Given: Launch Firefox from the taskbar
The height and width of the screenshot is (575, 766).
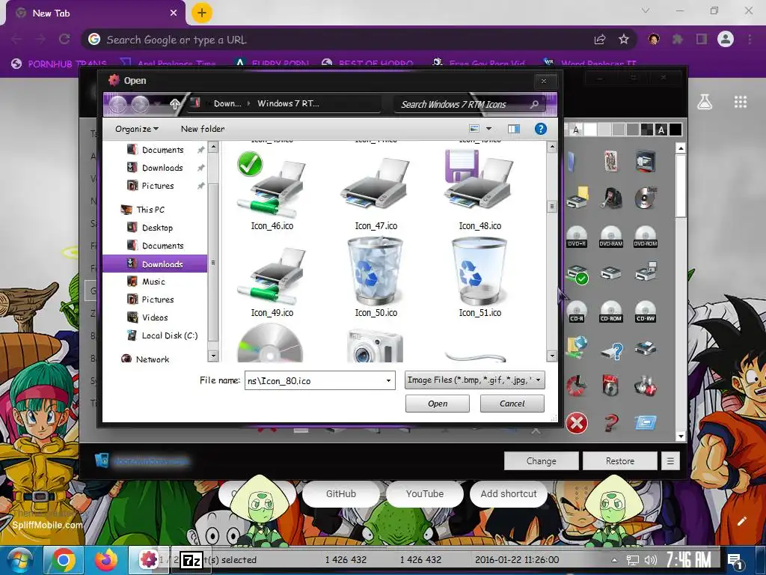Looking at the screenshot, I should pos(106,560).
